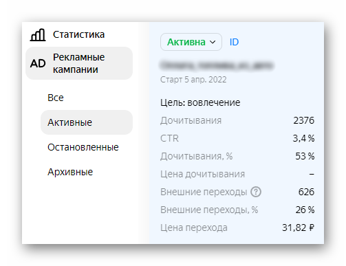The height and width of the screenshot is (266, 346).
Task: Click the Внешние переходы label
Action: tap(204, 192)
